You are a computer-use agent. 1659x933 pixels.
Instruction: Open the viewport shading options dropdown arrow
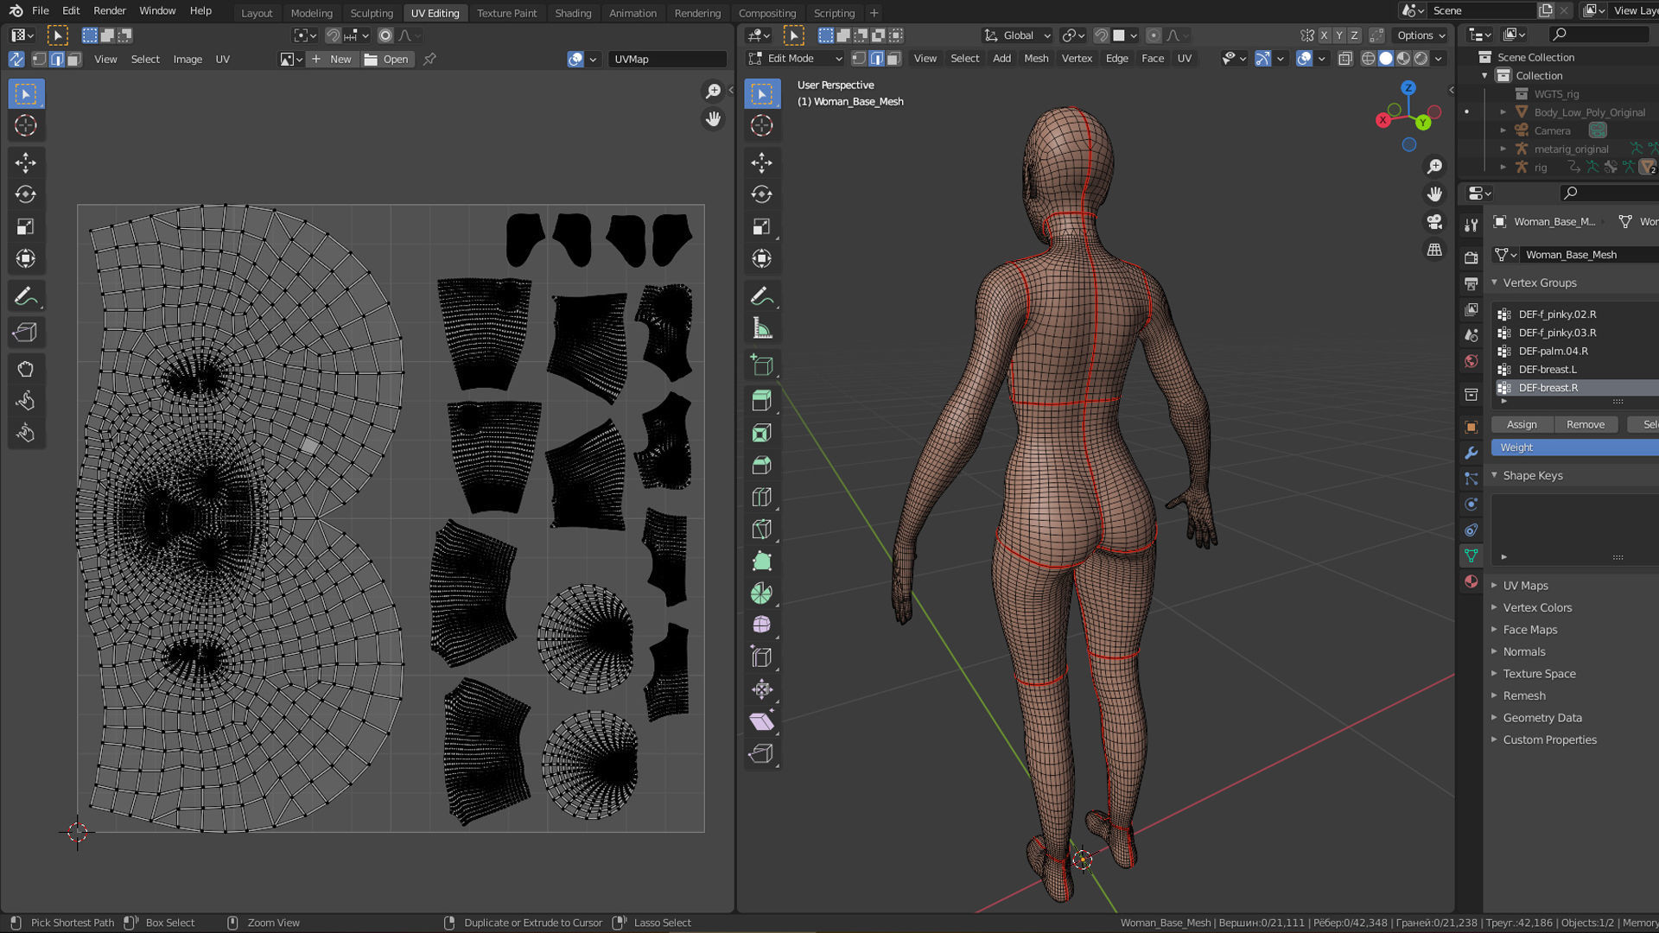coord(1439,59)
